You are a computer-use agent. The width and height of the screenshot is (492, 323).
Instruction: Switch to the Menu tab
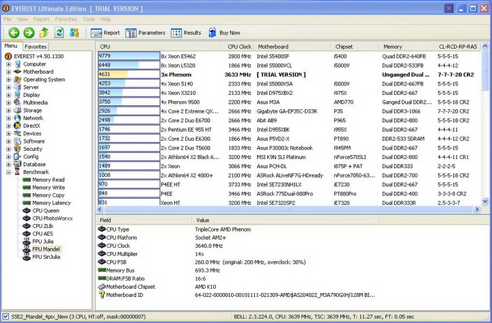[x=11, y=46]
